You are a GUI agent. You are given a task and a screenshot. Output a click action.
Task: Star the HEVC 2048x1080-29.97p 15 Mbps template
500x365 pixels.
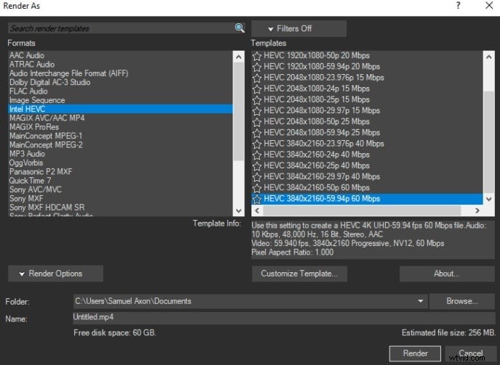(x=257, y=111)
